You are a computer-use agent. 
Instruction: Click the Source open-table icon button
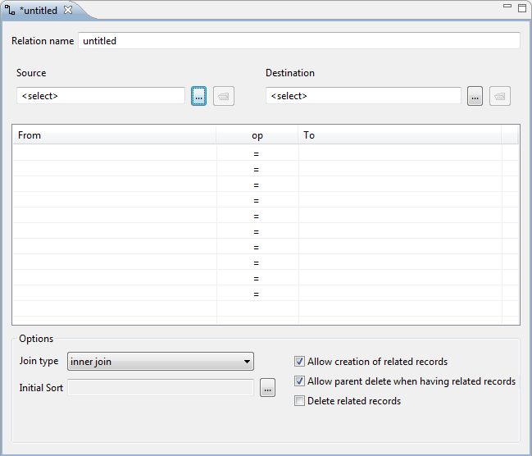[x=224, y=96]
